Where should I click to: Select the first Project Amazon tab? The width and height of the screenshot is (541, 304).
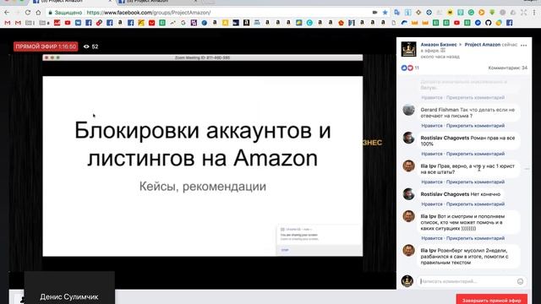tap(72, 2)
